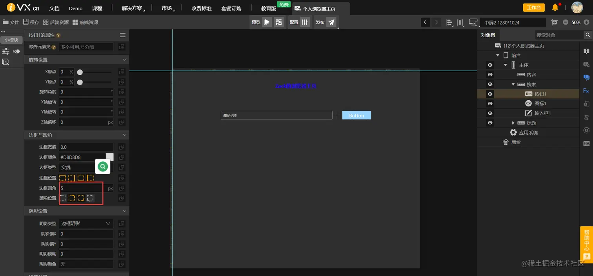Screen dimensions: 593x276
Task: Click the preview play icon
Action: (x=267, y=22)
